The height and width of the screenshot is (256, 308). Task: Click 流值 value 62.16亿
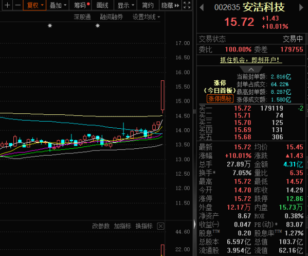coord(291,250)
